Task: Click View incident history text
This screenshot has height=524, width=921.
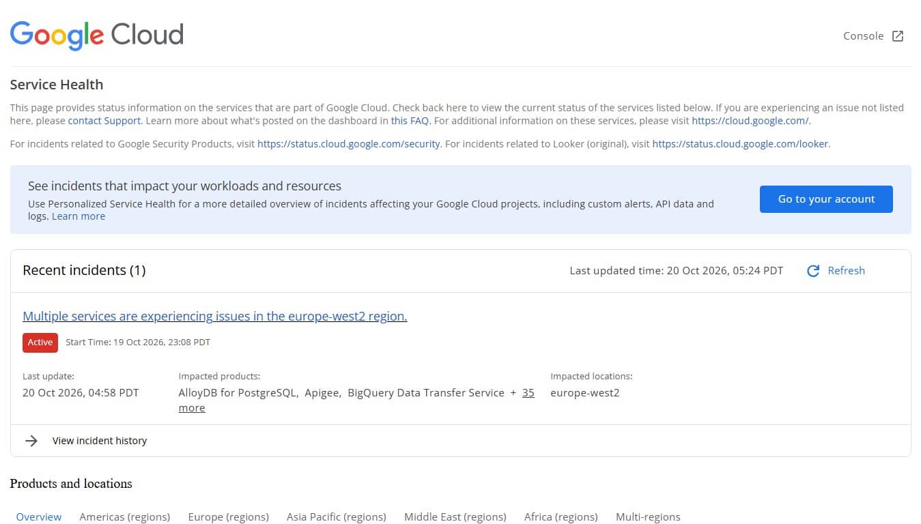Action: [x=100, y=441]
